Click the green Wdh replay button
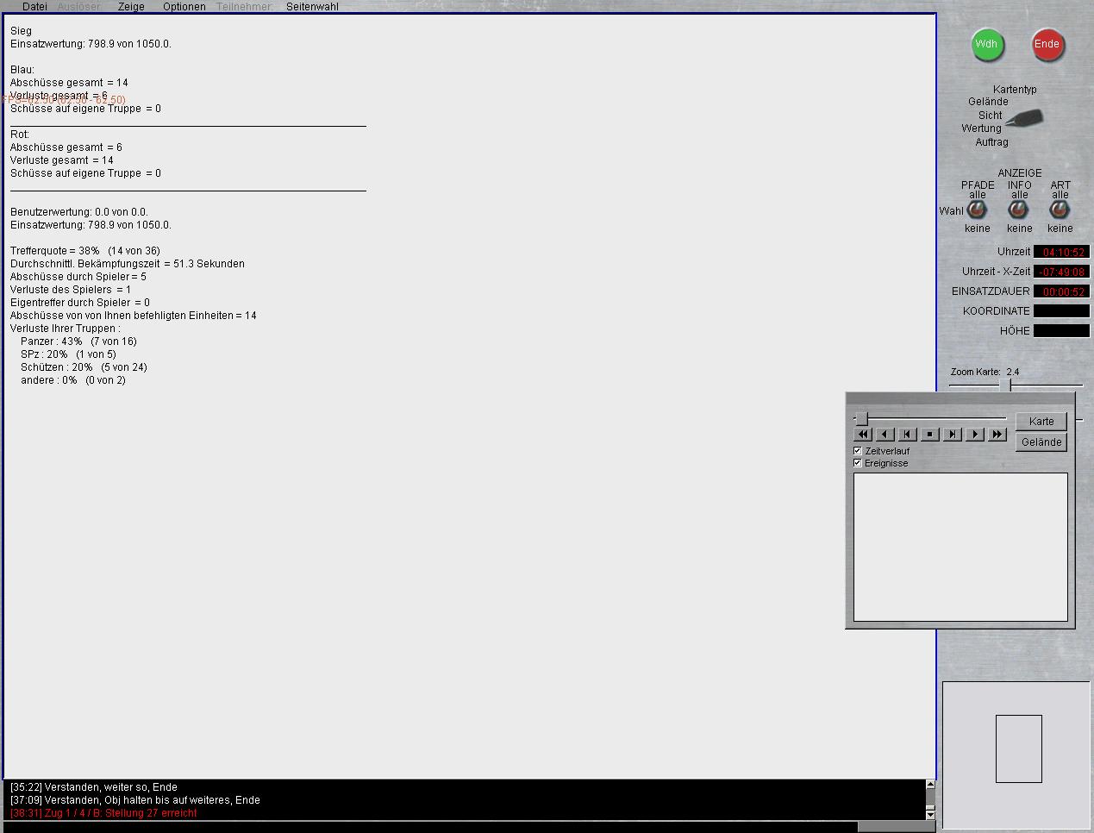This screenshot has height=833, width=1094. (987, 45)
